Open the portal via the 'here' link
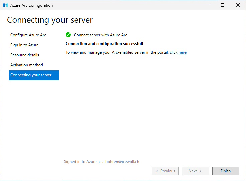The width and height of the screenshot is (246, 181). pos(182,52)
